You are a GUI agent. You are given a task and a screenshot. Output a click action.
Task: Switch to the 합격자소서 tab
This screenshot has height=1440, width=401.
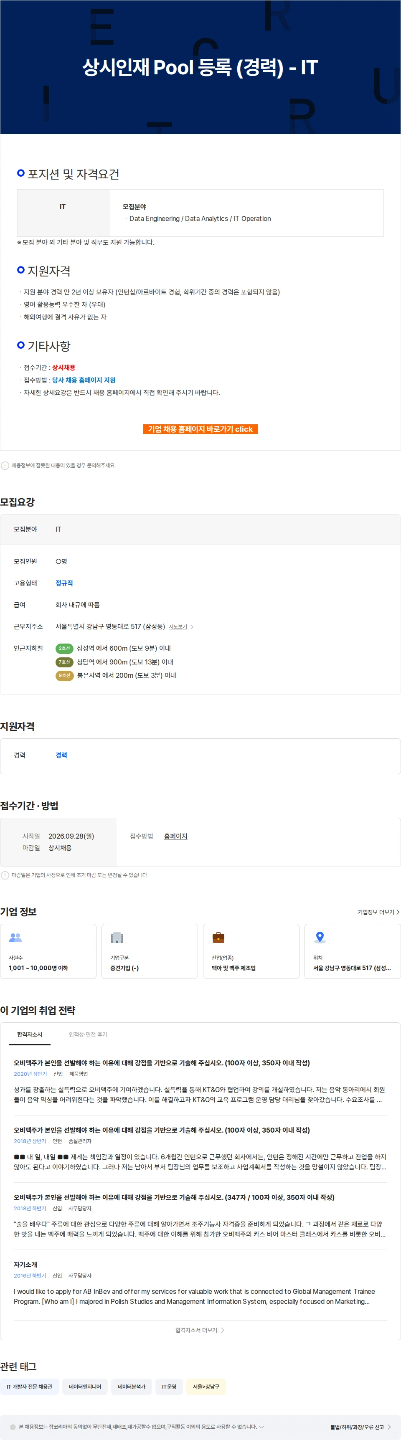(x=30, y=1034)
